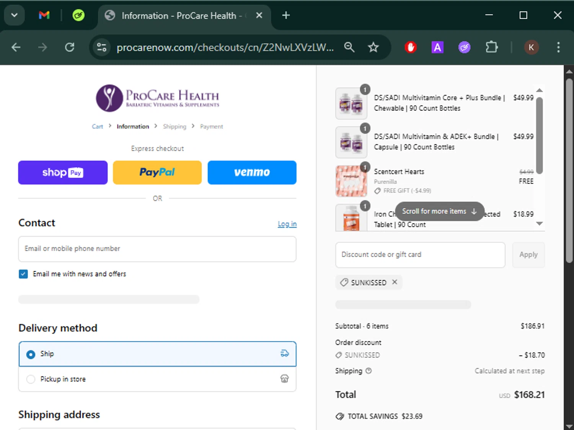Open the red hand ad blocker extension

[411, 47]
